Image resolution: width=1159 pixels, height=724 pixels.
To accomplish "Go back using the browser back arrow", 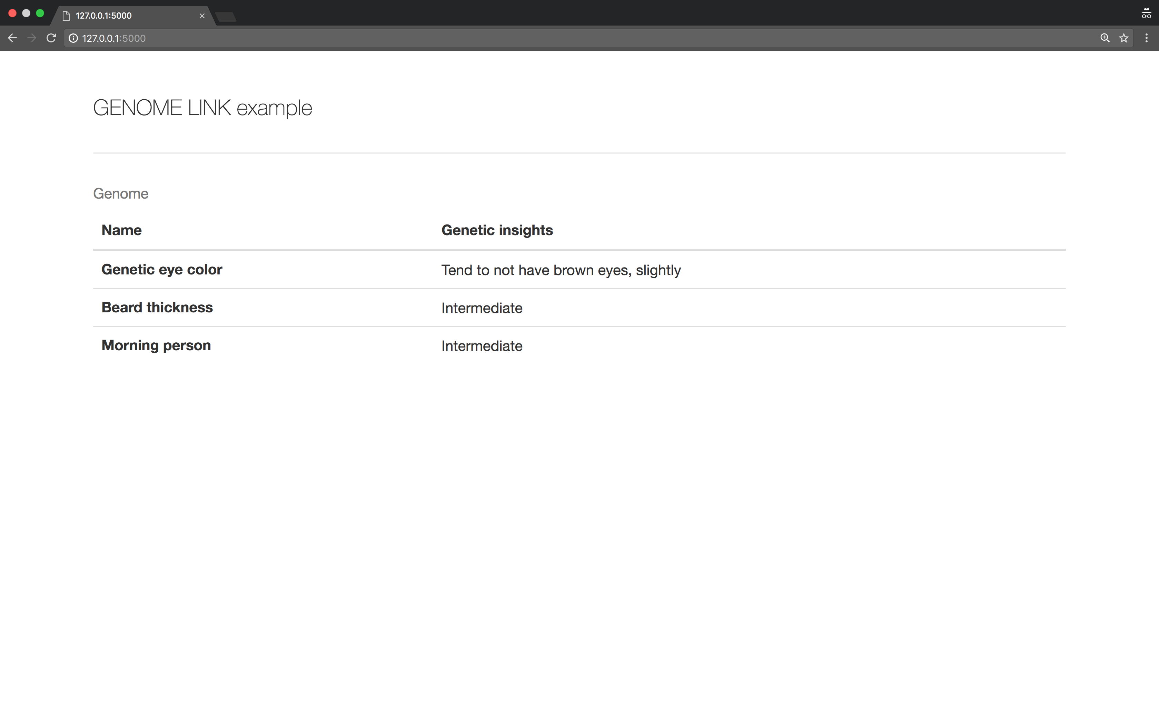I will (12, 38).
